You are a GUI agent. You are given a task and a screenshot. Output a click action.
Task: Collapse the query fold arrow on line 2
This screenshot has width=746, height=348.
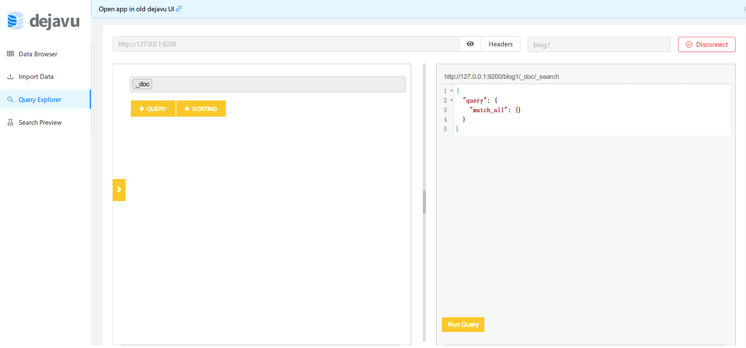[451, 101]
